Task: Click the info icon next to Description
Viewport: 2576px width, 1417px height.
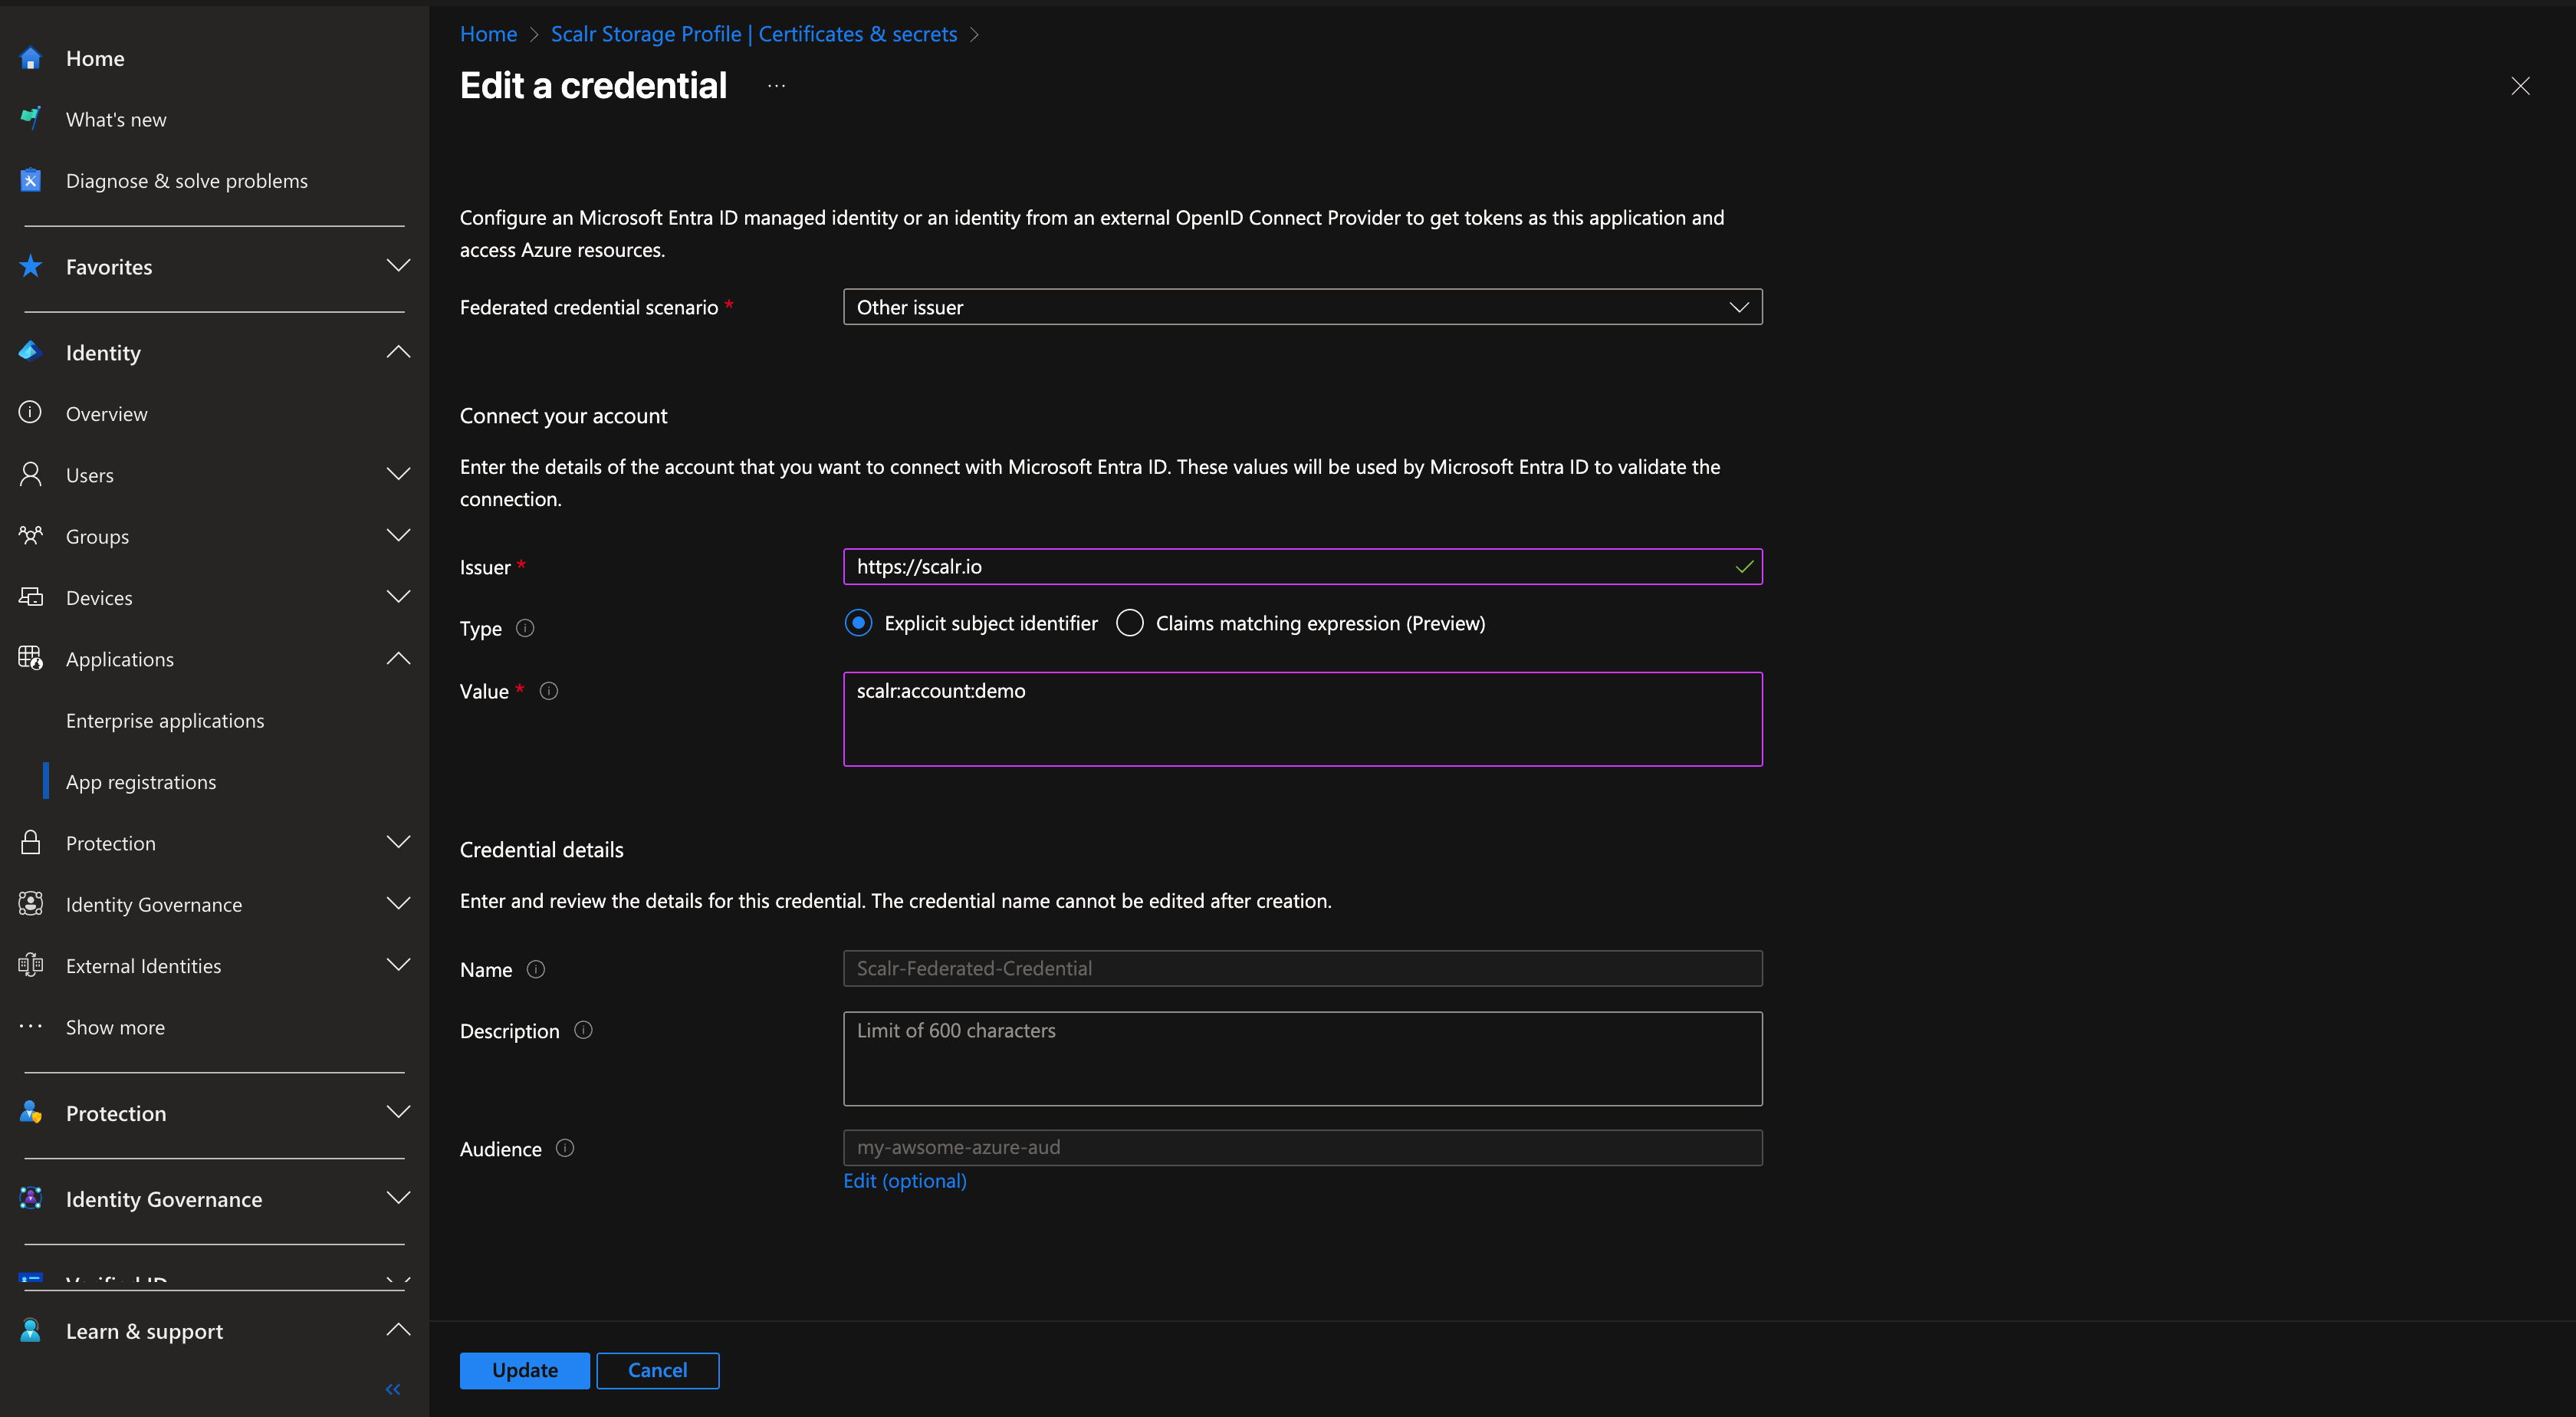Action: [x=584, y=1030]
